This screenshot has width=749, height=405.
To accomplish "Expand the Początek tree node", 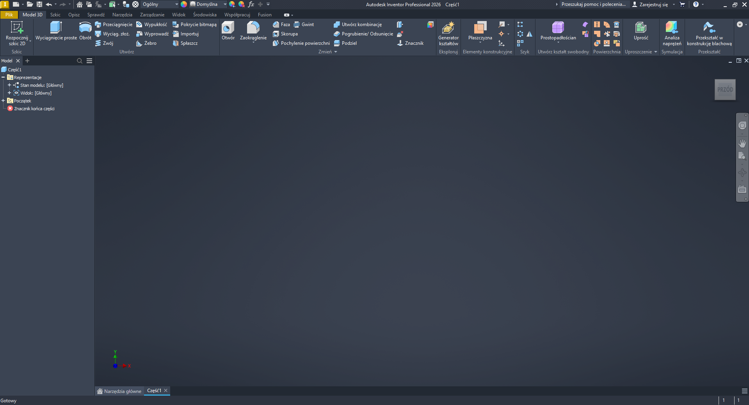I will tap(4, 101).
